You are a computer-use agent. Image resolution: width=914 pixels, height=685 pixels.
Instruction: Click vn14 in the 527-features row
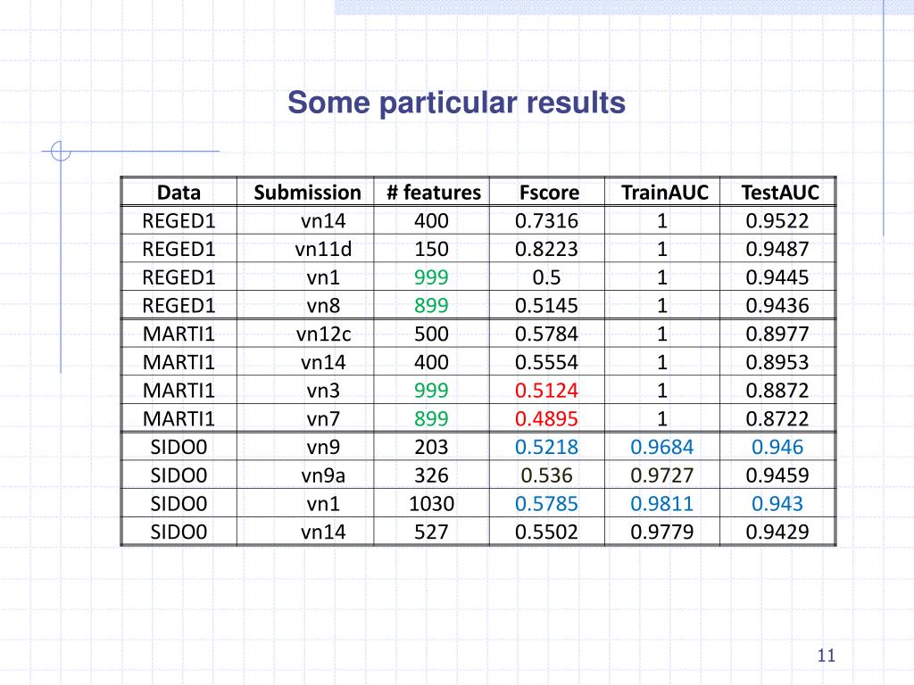click(x=323, y=532)
